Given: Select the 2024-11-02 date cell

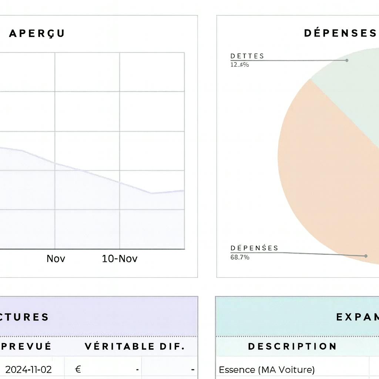Looking at the screenshot, I should [28, 369].
